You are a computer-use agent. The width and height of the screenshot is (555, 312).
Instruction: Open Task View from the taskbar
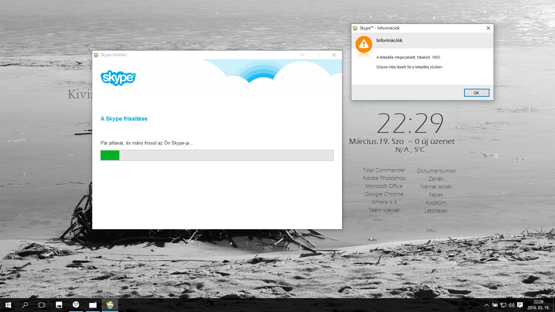coord(42,305)
